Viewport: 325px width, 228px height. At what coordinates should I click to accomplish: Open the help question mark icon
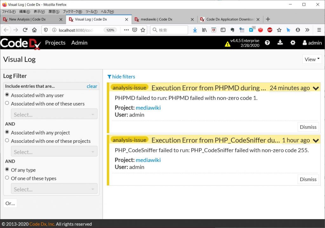[x=267, y=43]
